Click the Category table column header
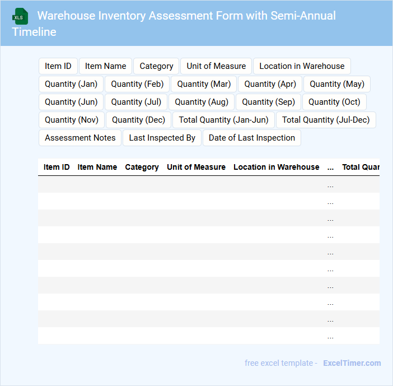 point(142,167)
